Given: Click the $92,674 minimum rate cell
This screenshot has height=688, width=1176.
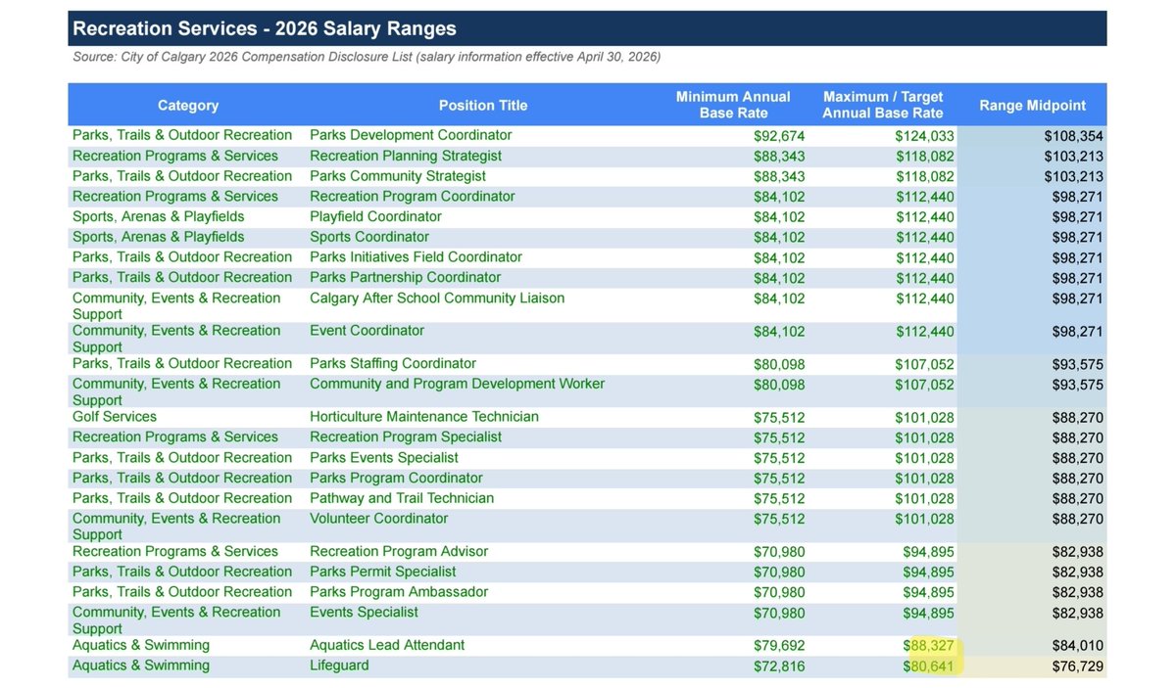Looking at the screenshot, I should tap(779, 136).
